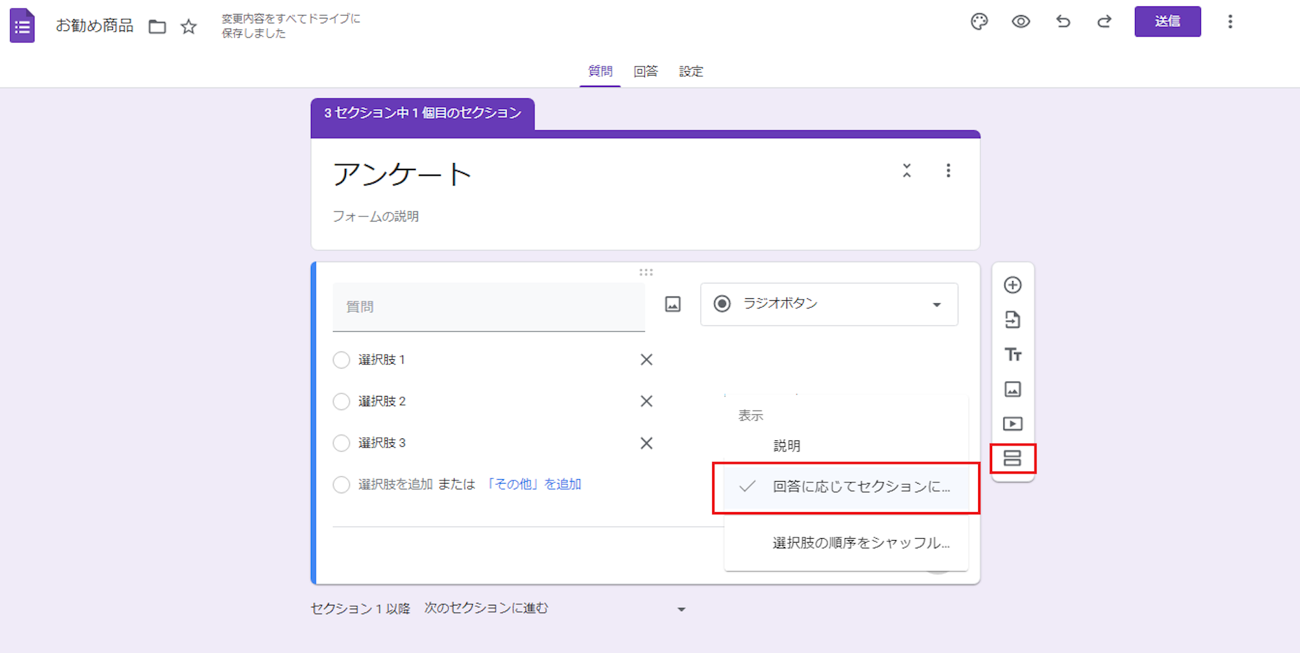This screenshot has height=653, width=1300.
Task: Click the import questions icon
Action: 1012,320
